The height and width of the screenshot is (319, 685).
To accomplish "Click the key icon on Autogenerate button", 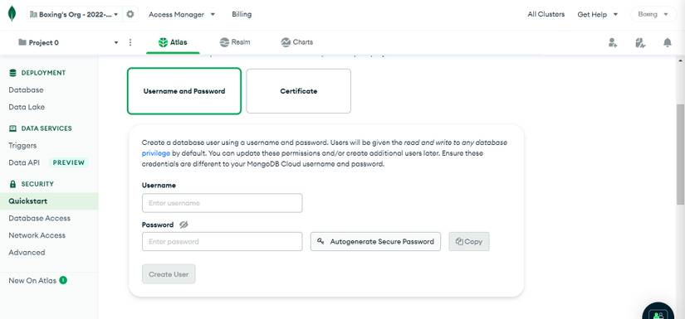I will [x=320, y=241].
